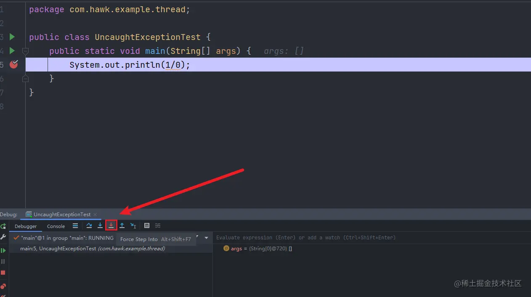Click the Step Out button
The height and width of the screenshot is (297, 531).
(x=122, y=226)
